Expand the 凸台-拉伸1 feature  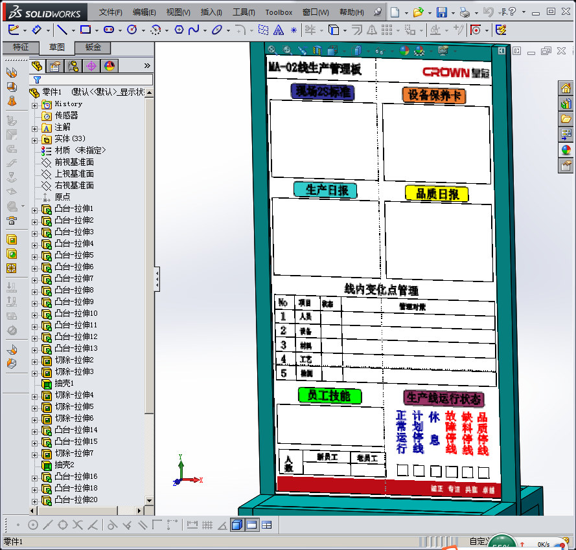(x=34, y=210)
